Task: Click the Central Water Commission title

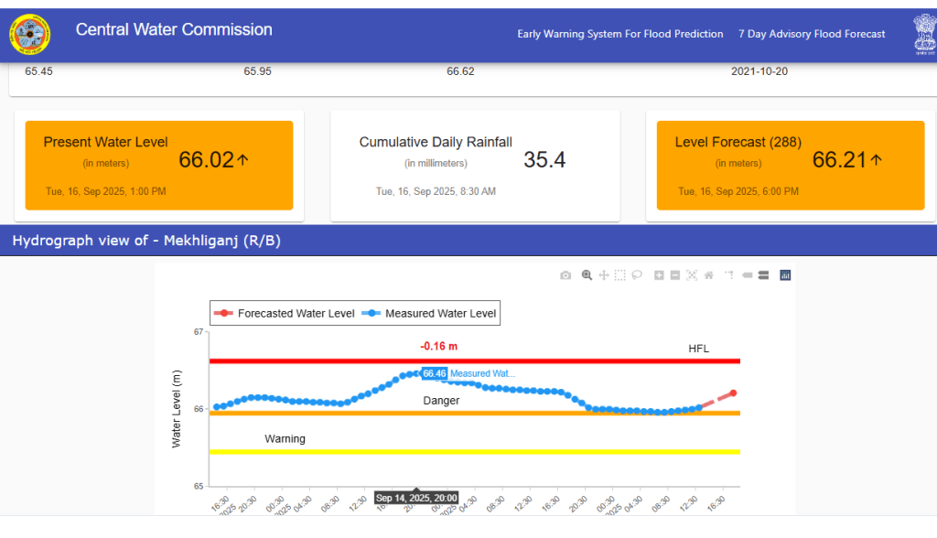Action: [x=174, y=30]
